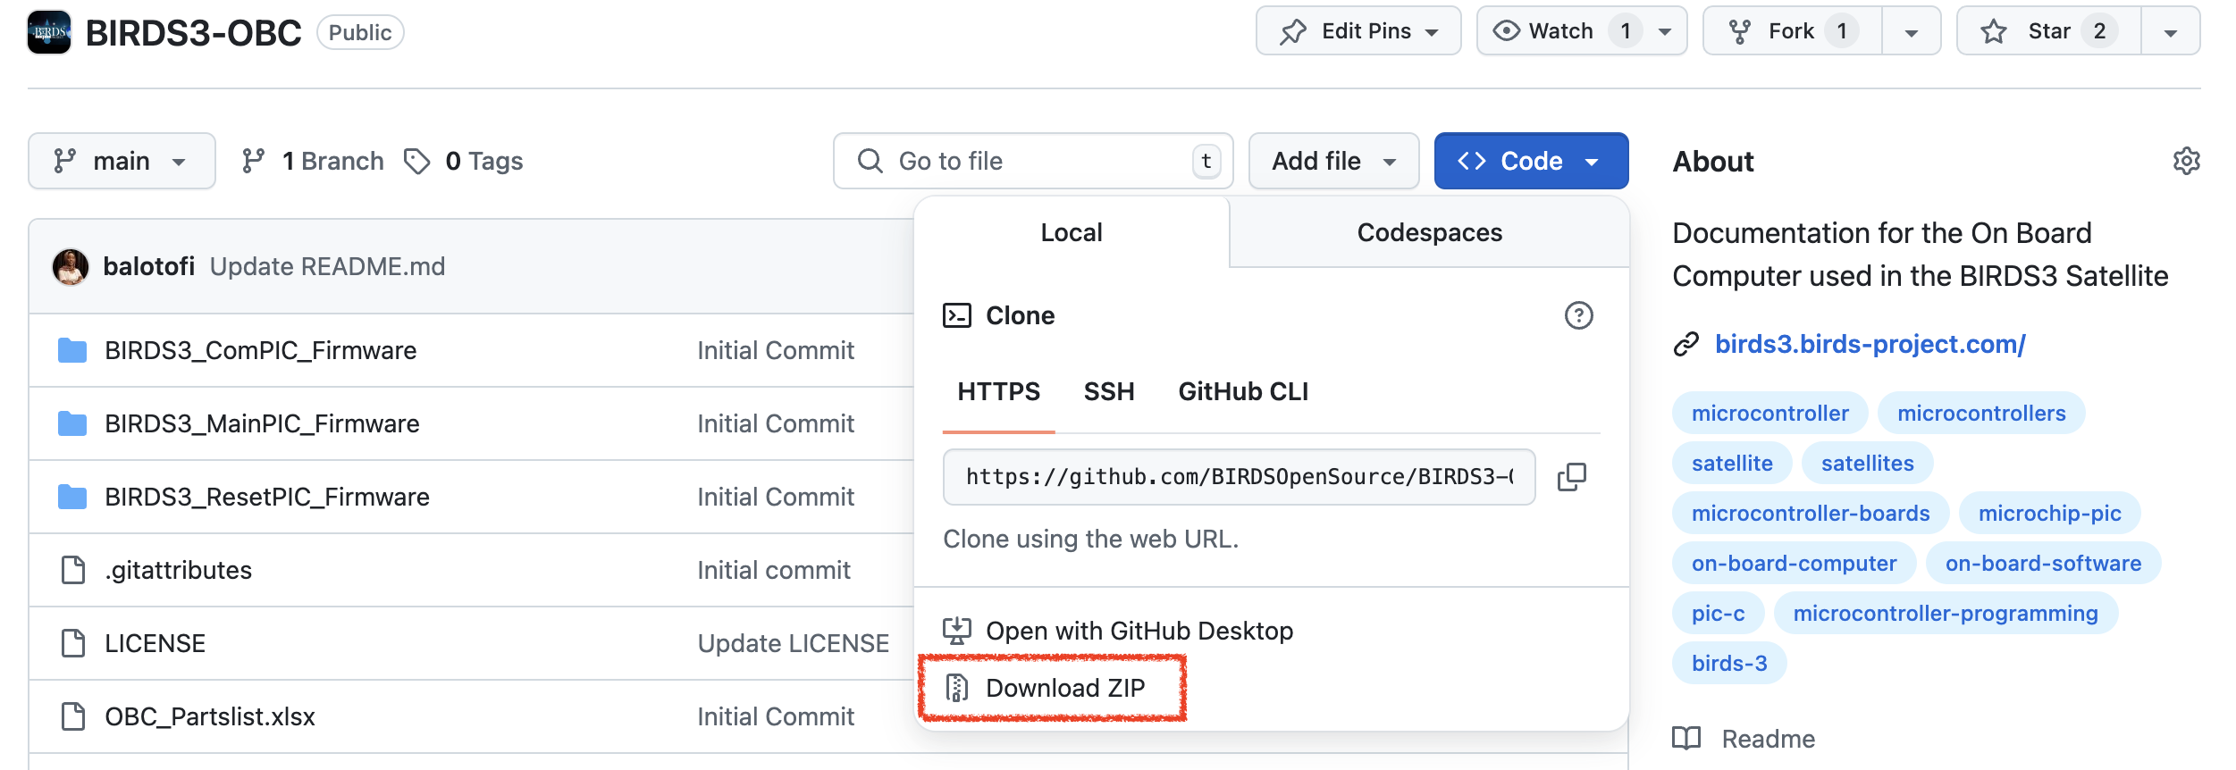Open the Update README.md commit message
The image size is (2236, 770).
327,266
